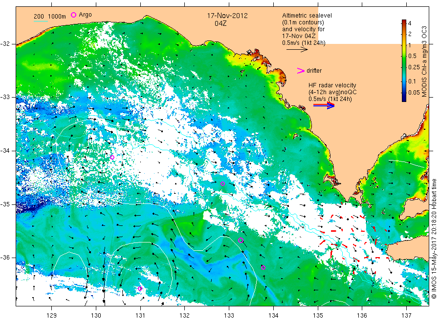This screenshot has height=322, width=440.
Task: Click the dark blue bottom of the colorbar
Action: (x=404, y=98)
